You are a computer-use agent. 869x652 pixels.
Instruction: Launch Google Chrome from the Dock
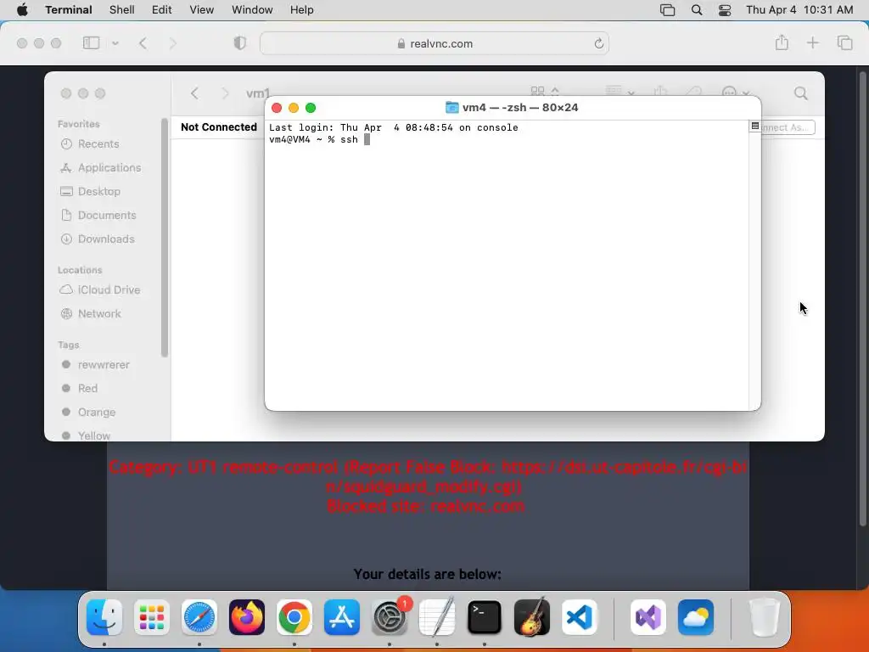pos(294,617)
